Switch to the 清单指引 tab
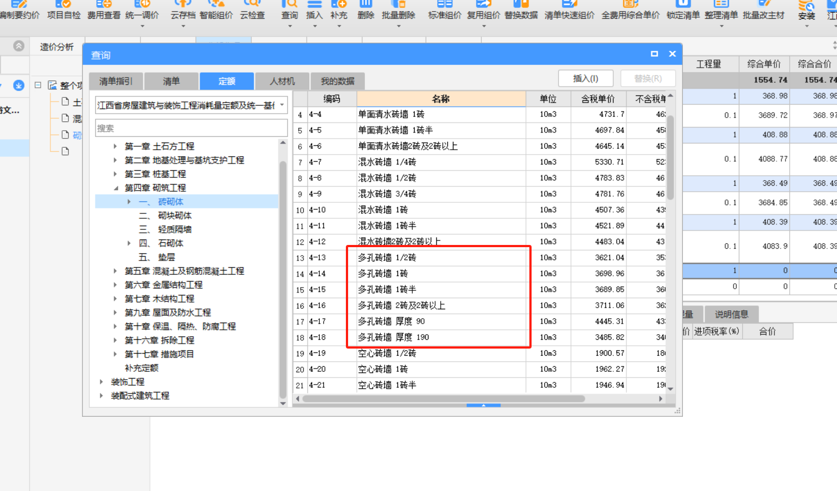Viewport: 837px width, 491px height. pyautogui.click(x=116, y=81)
